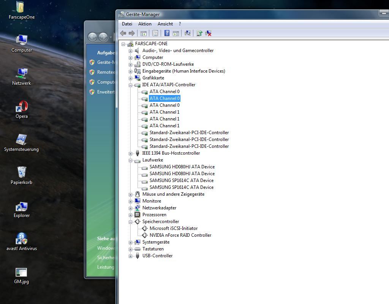Open the Properties toolbar icon
Screen dimensions: 389x304
[155, 33]
